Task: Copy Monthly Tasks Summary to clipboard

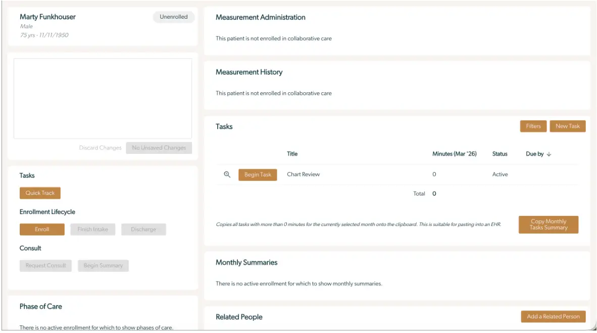Action: coord(549,225)
